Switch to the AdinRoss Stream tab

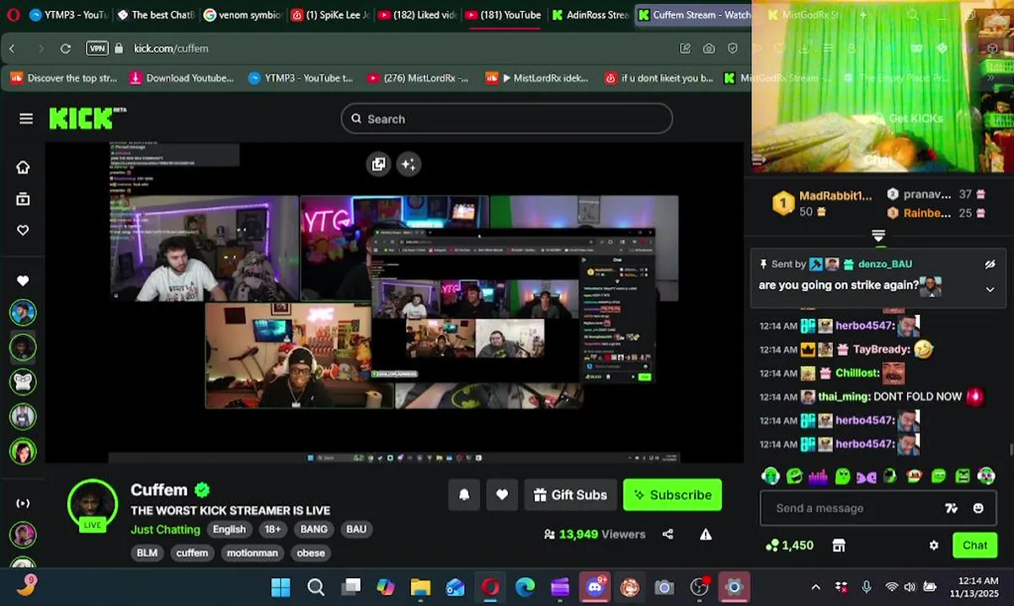pos(591,14)
